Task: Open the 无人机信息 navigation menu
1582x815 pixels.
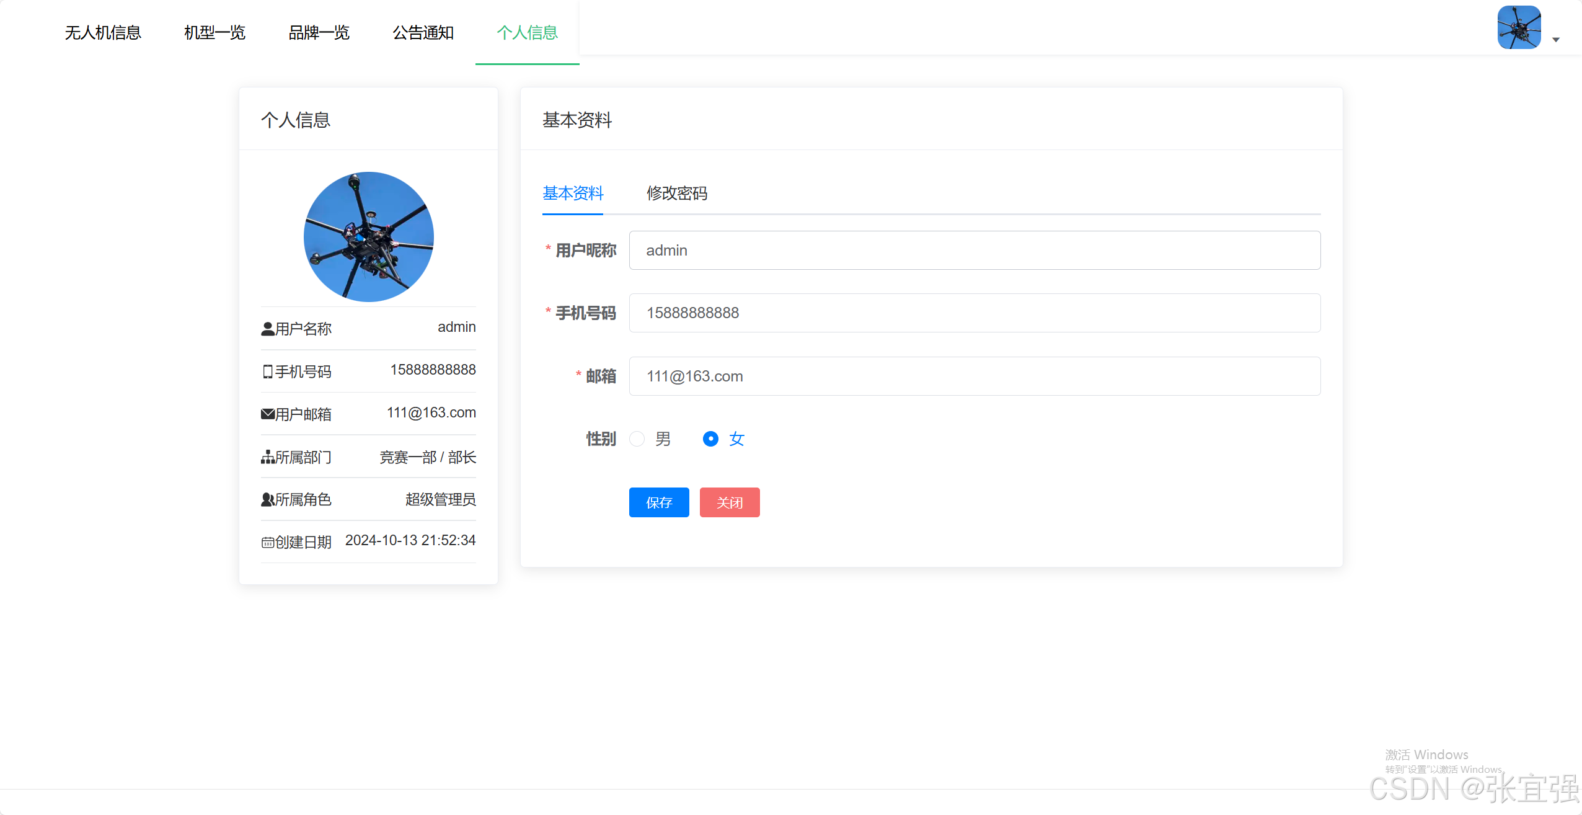Action: pos(103,32)
